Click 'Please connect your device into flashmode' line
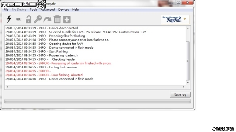236x132 pixels. click(x=57, y=40)
